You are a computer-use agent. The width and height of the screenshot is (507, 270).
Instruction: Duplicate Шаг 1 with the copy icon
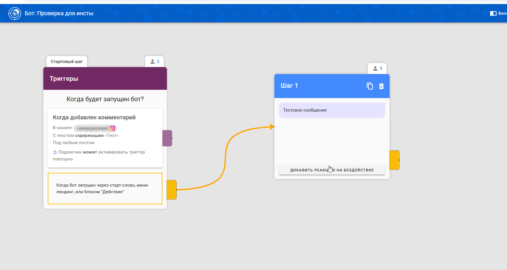pos(370,86)
